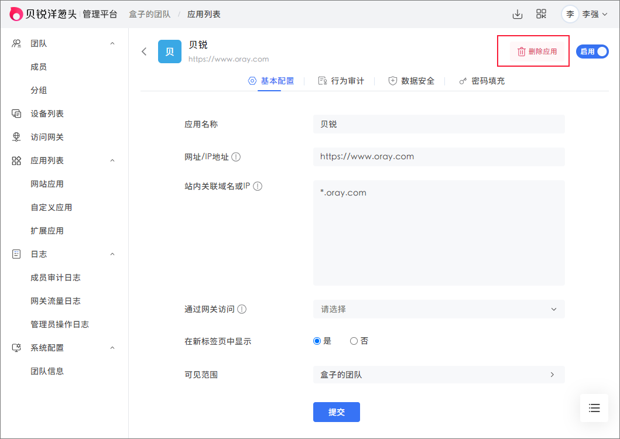
Task: Collapse the 团队 sidebar section
Action: [112, 43]
